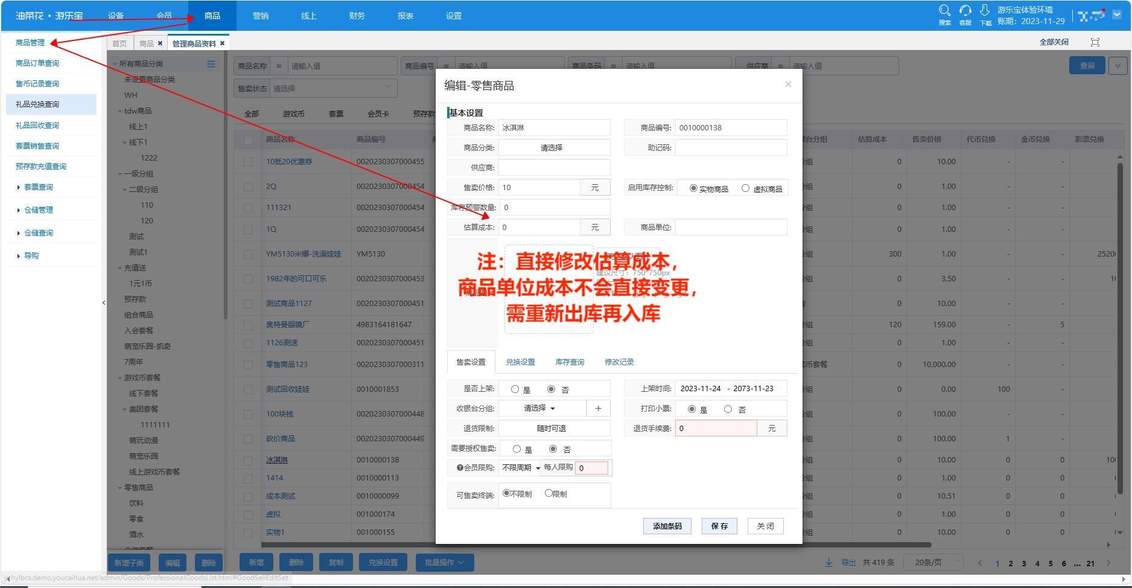The image size is (1132, 588).
Task: Toggle fullscreen icon next to 全部关闭
Action: 1095,42
